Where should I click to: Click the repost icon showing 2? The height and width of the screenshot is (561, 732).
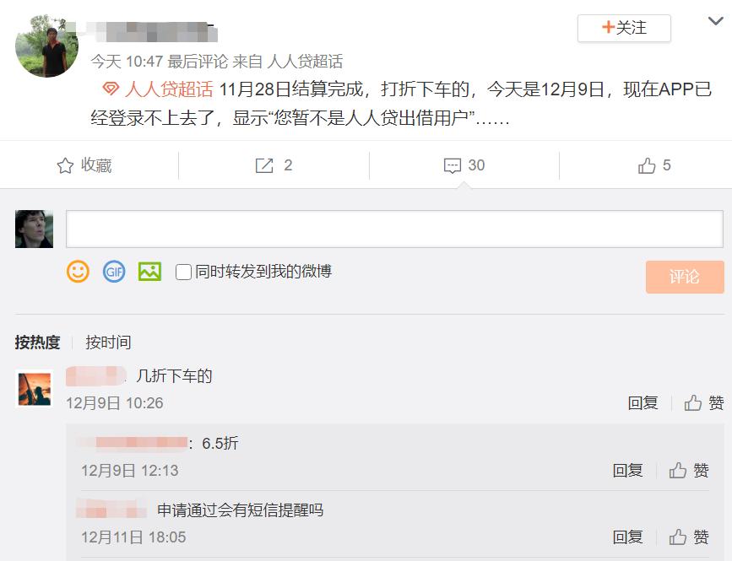[x=263, y=165]
